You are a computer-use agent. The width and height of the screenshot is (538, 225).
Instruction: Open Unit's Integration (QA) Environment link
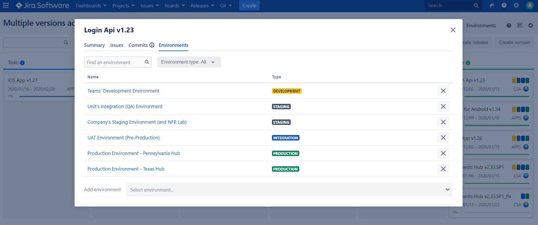pos(125,106)
